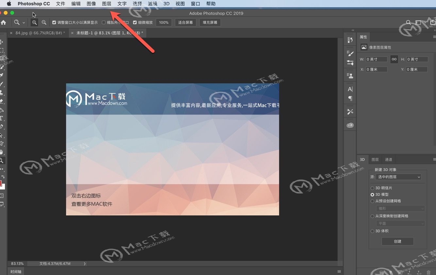
Task: Open the three-dots Edit Toolbar icon
Action: tap(2, 169)
